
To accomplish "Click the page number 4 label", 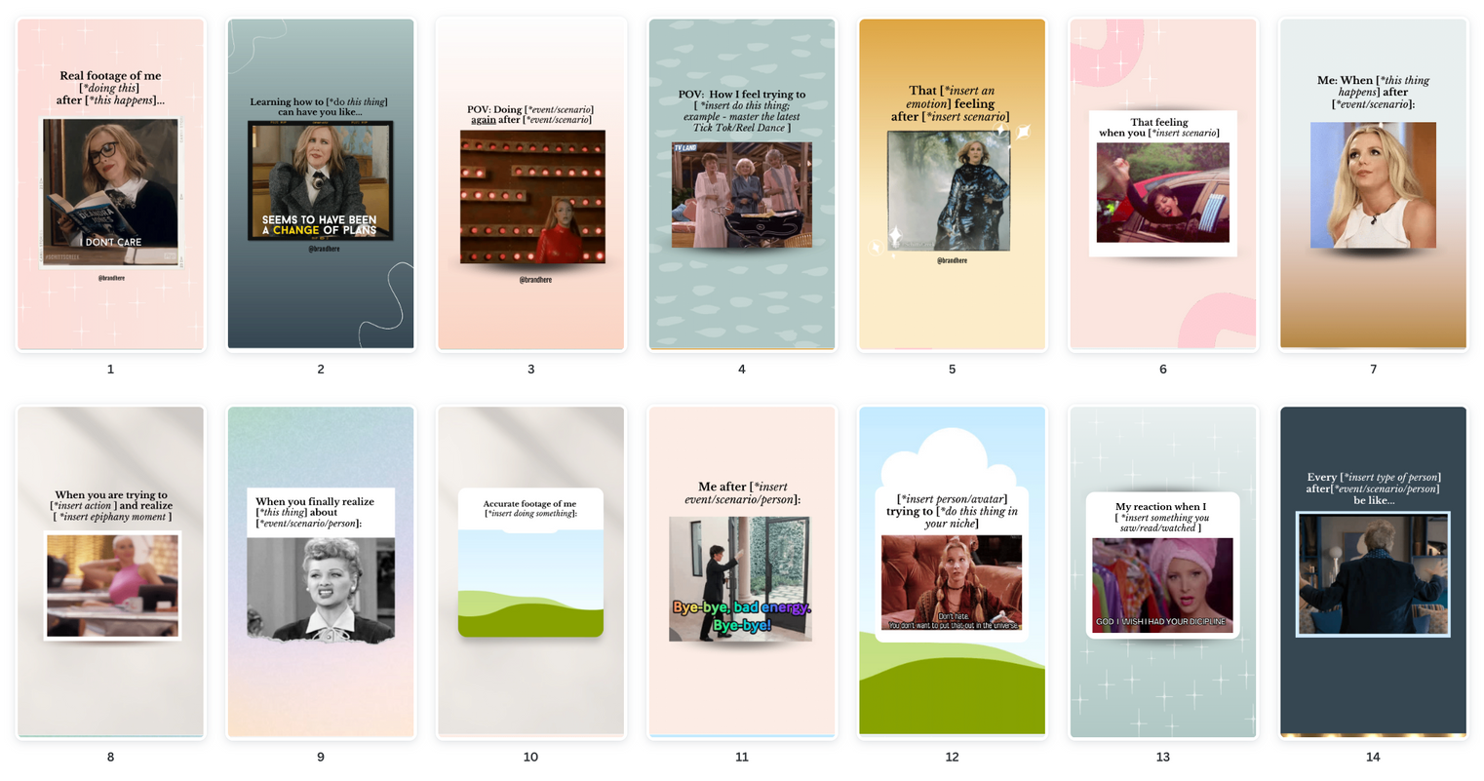I will pyautogui.click(x=742, y=370).
